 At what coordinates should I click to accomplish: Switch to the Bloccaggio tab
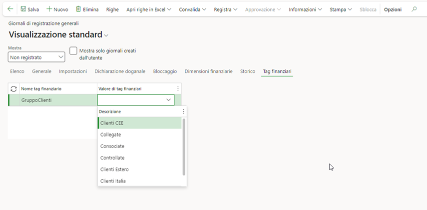coord(165,71)
